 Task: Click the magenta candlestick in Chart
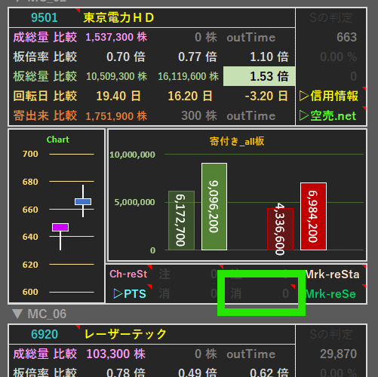[x=60, y=227]
